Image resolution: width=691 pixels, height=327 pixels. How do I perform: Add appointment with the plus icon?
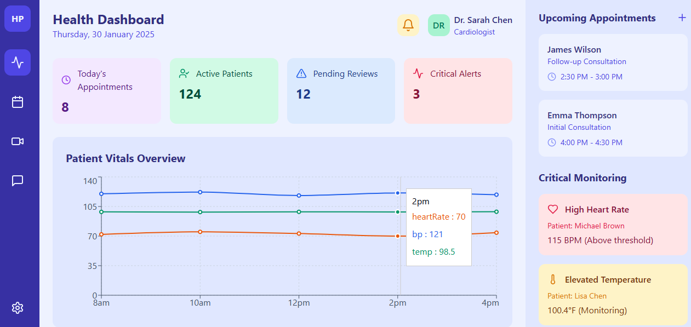pyautogui.click(x=682, y=18)
